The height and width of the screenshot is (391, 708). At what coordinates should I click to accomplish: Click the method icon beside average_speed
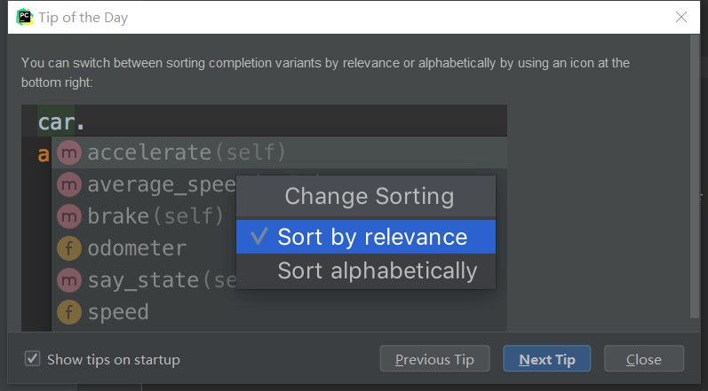68,184
